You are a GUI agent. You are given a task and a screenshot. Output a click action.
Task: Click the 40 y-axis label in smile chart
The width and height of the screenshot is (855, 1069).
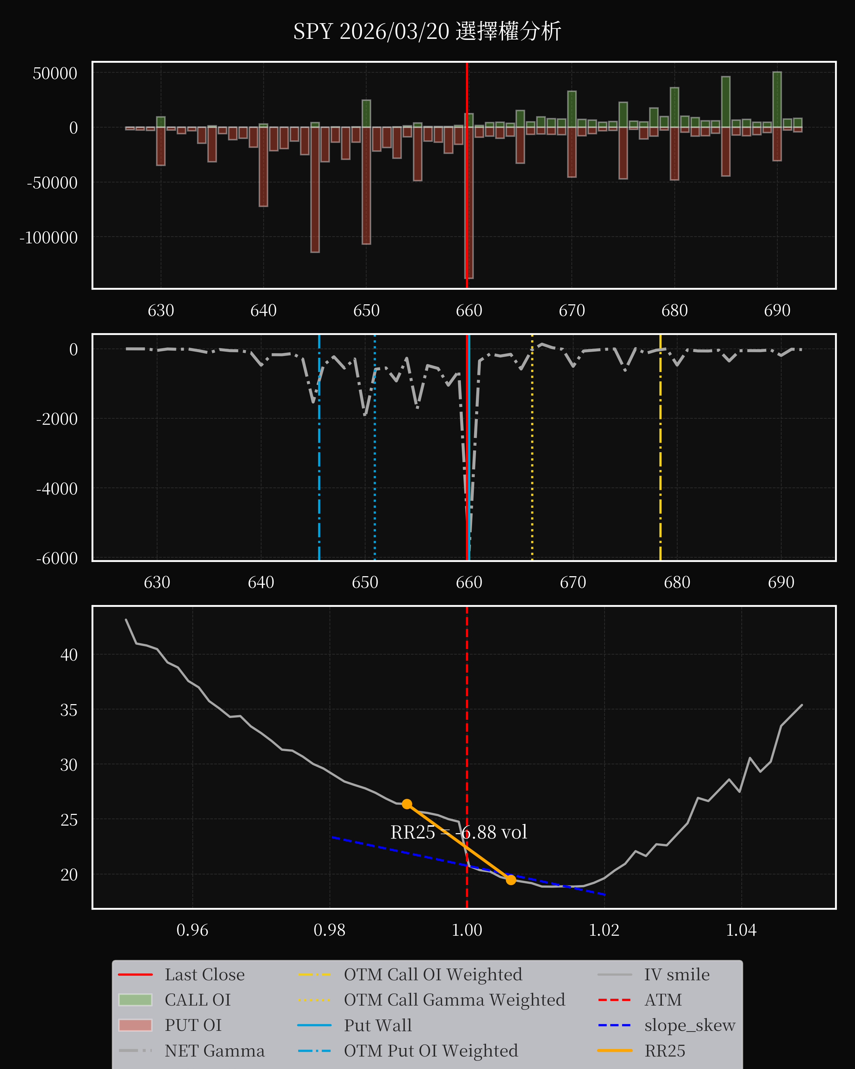(69, 655)
